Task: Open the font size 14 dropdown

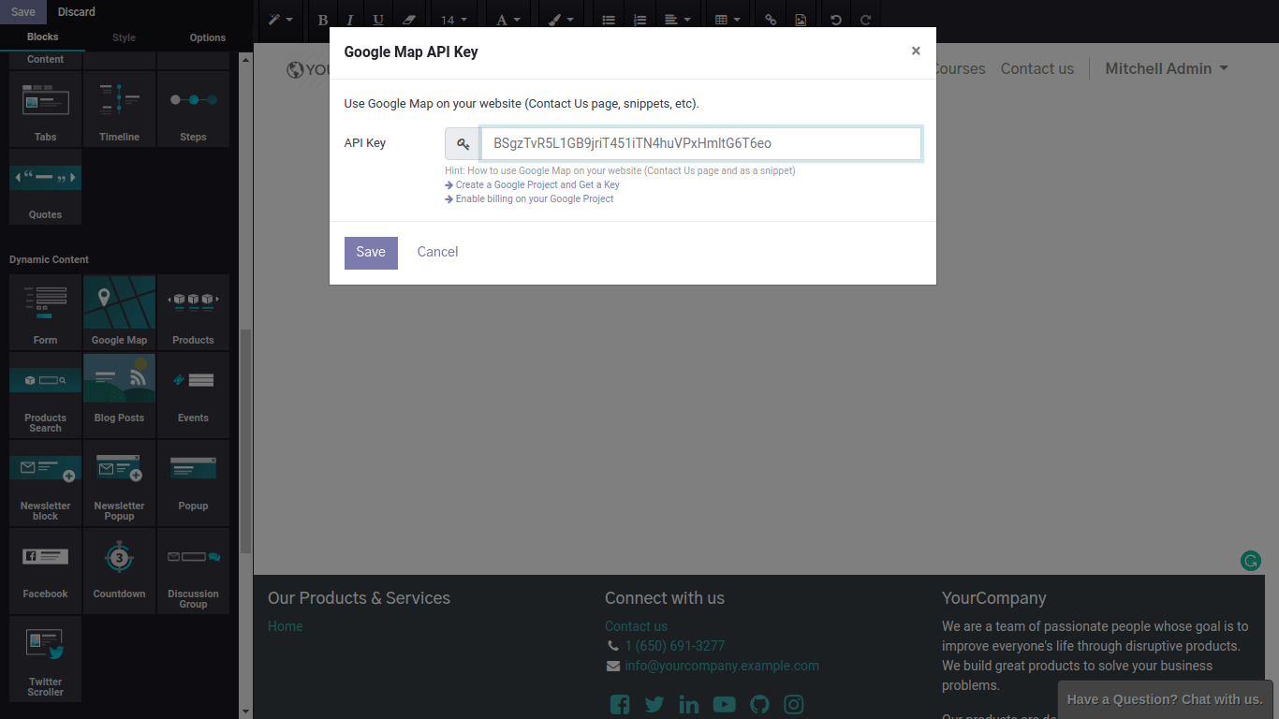Action: click(x=454, y=20)
